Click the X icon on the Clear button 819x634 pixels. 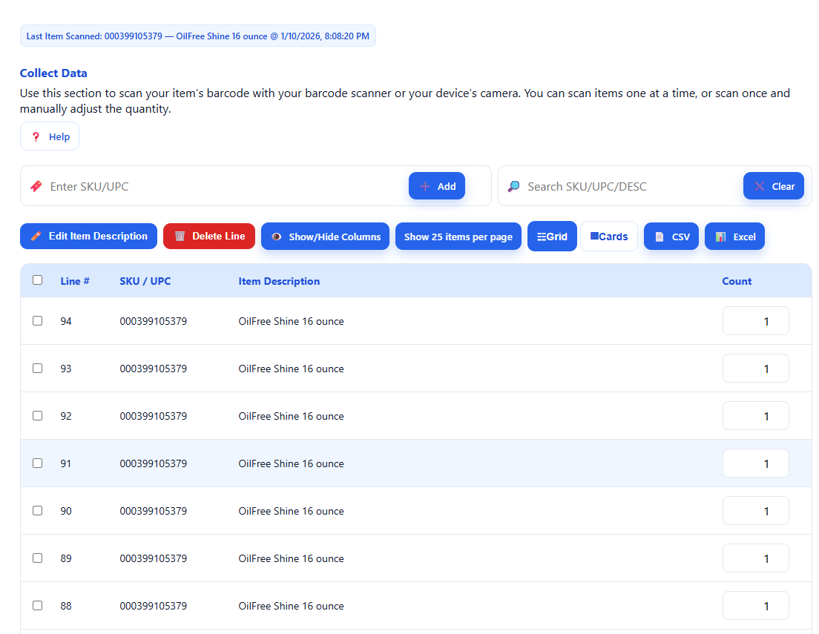click(760, 185)
